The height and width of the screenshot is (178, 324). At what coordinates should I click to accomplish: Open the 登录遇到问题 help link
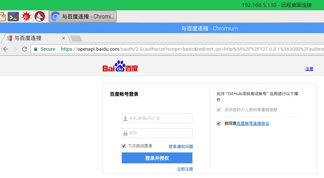[x=181, y=147]
